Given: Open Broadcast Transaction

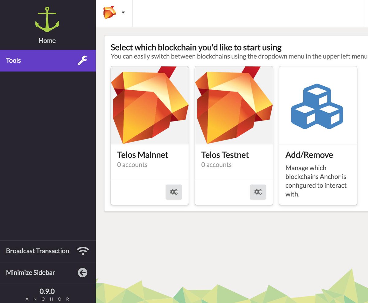Looking at the screenshot, I should click(48, 251).
